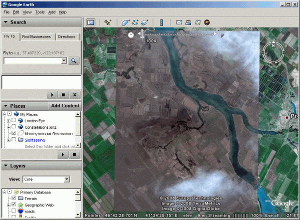Expand the Constellations.kmz tree node

click(x=8, y=127)
